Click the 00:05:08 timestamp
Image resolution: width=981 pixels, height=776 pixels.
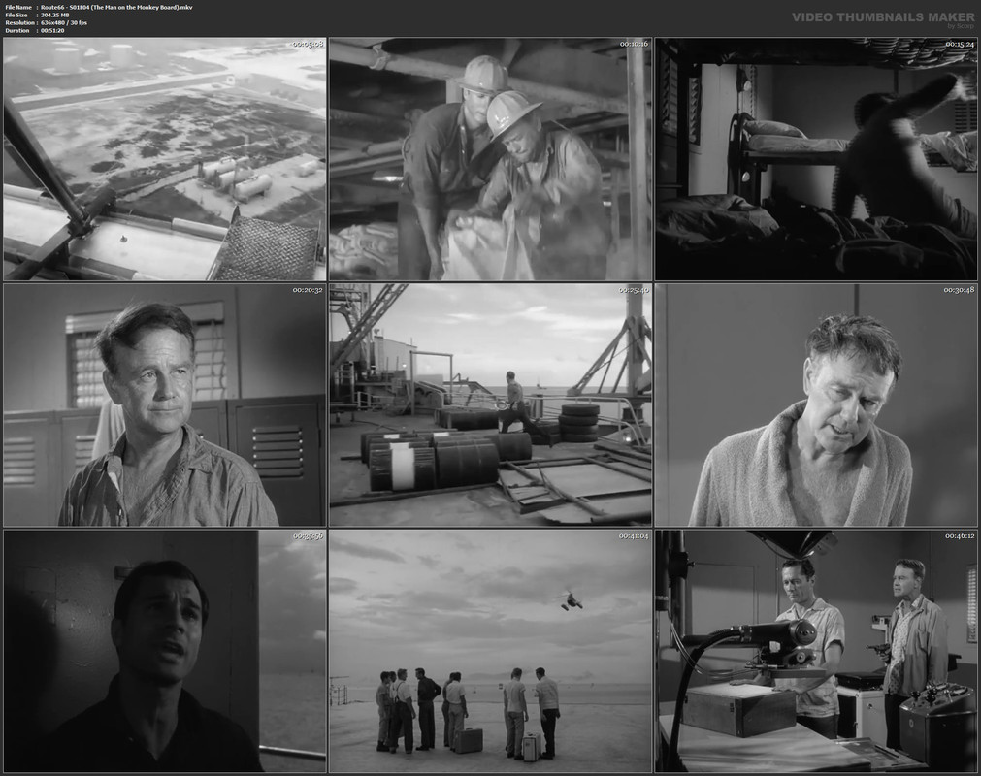point(308,44)
